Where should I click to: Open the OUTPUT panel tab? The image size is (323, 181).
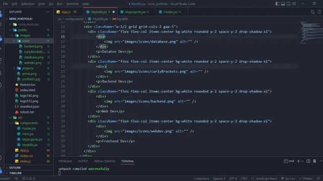pos(83,161)
